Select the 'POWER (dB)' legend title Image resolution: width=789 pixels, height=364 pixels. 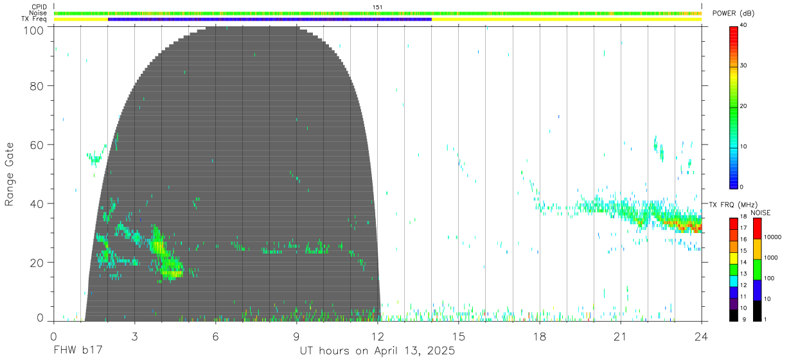click(734, 13)
